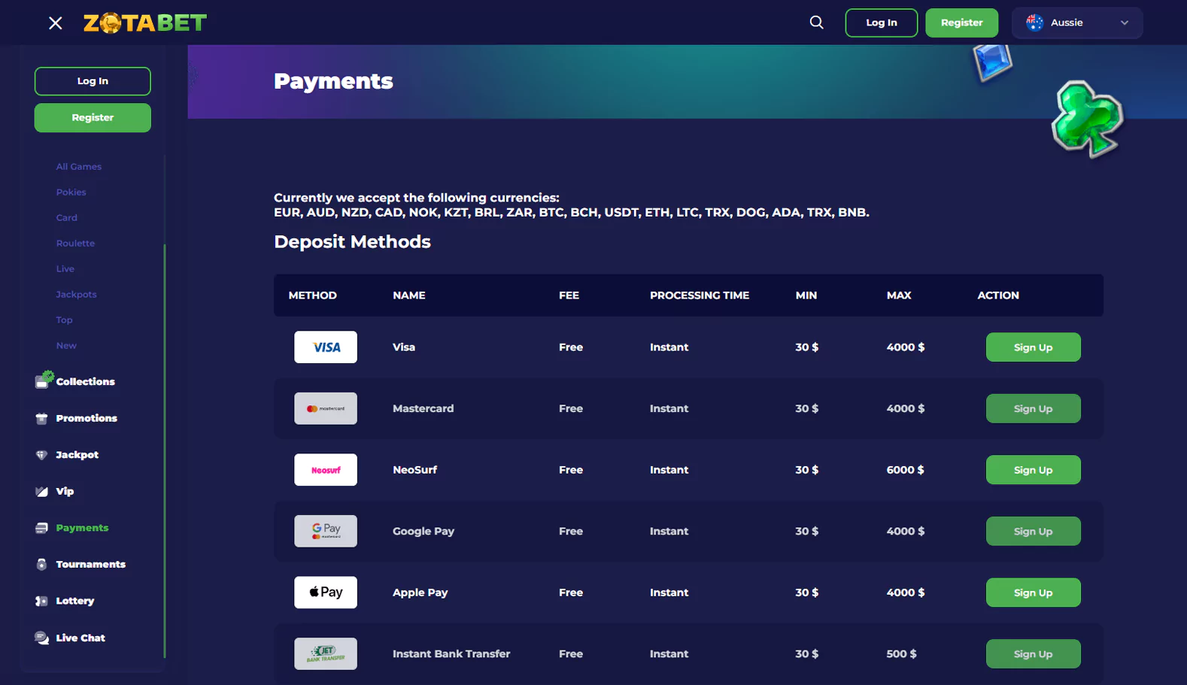Close the sidebar menu with X icon
The image size is (1187, 685).
[x=55, y=23]
